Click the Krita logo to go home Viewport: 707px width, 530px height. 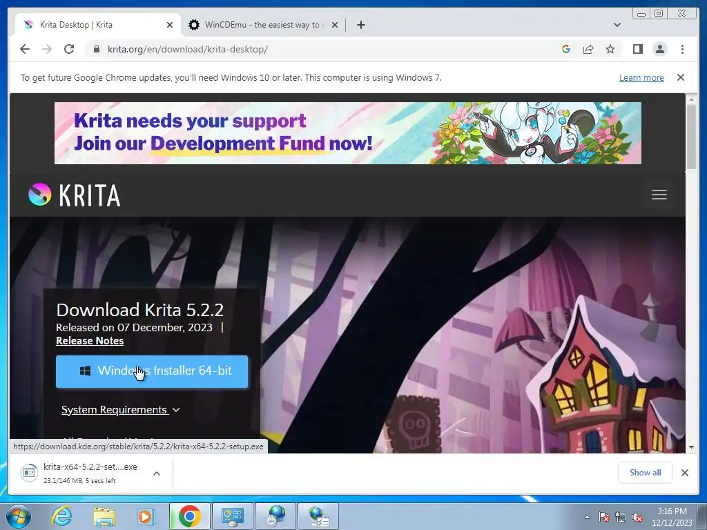coord(75,195)
